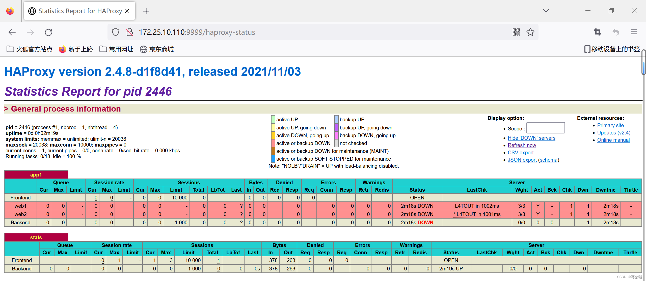Click the SOFT STOPPED blue legend swatch
Viewport: 646px width, 281px height.
(x=273, y=159)
